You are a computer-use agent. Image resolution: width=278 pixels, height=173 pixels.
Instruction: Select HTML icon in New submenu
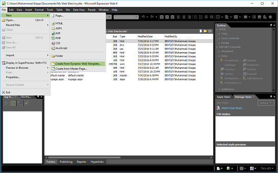click(x=53, y=24)
